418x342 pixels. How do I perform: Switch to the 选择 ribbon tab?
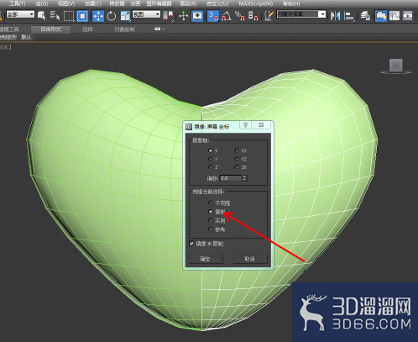(87, 29)
